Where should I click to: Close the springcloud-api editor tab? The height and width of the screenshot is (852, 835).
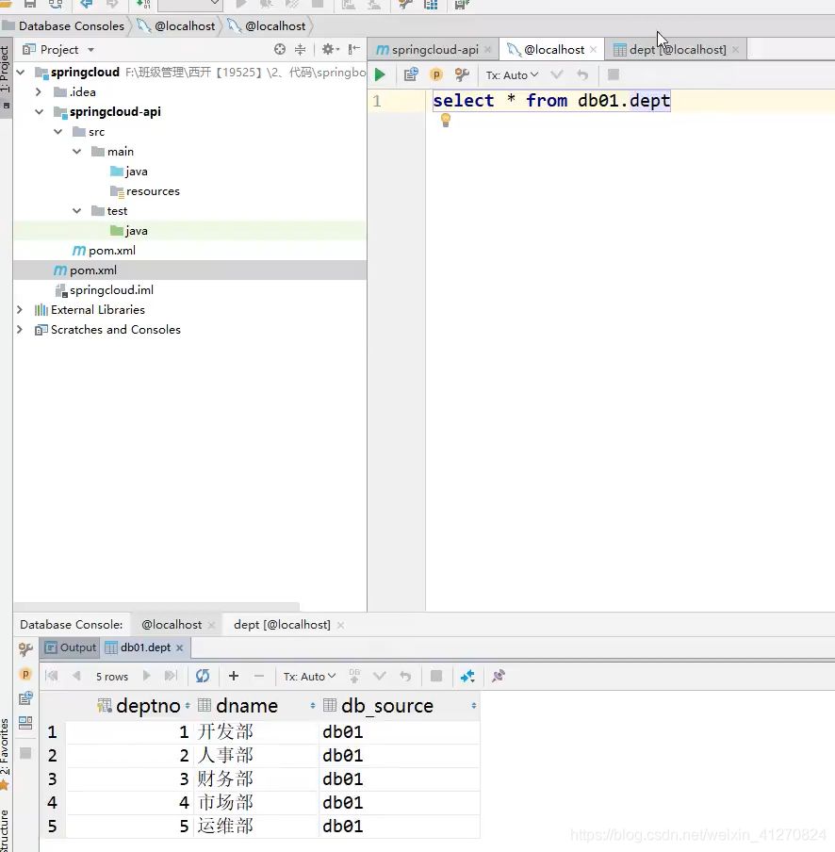(487, 49)
